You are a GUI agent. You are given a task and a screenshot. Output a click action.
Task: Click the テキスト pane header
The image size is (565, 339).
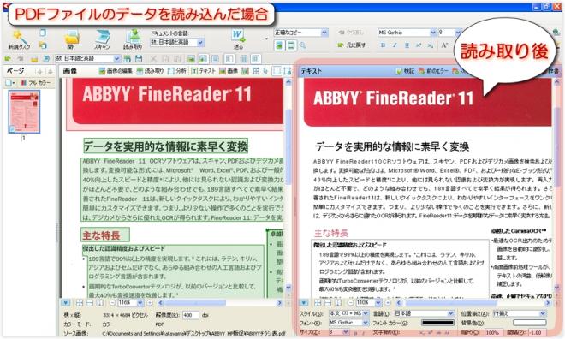coord(311,71)
